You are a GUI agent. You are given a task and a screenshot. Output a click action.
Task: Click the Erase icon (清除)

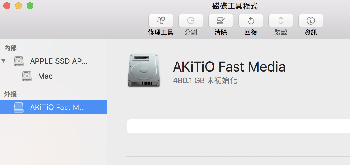(221, 20)
